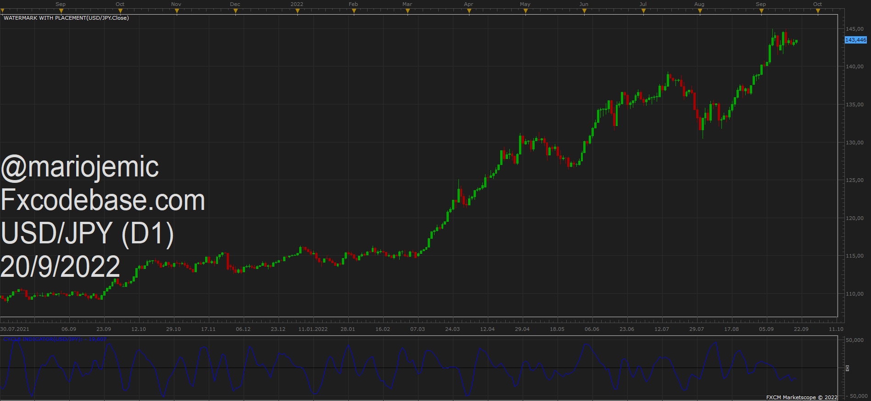This screenshot has width=871, height=401.
Task: Click the Mar month marker on the top timeline
Action: coord(407,4)
